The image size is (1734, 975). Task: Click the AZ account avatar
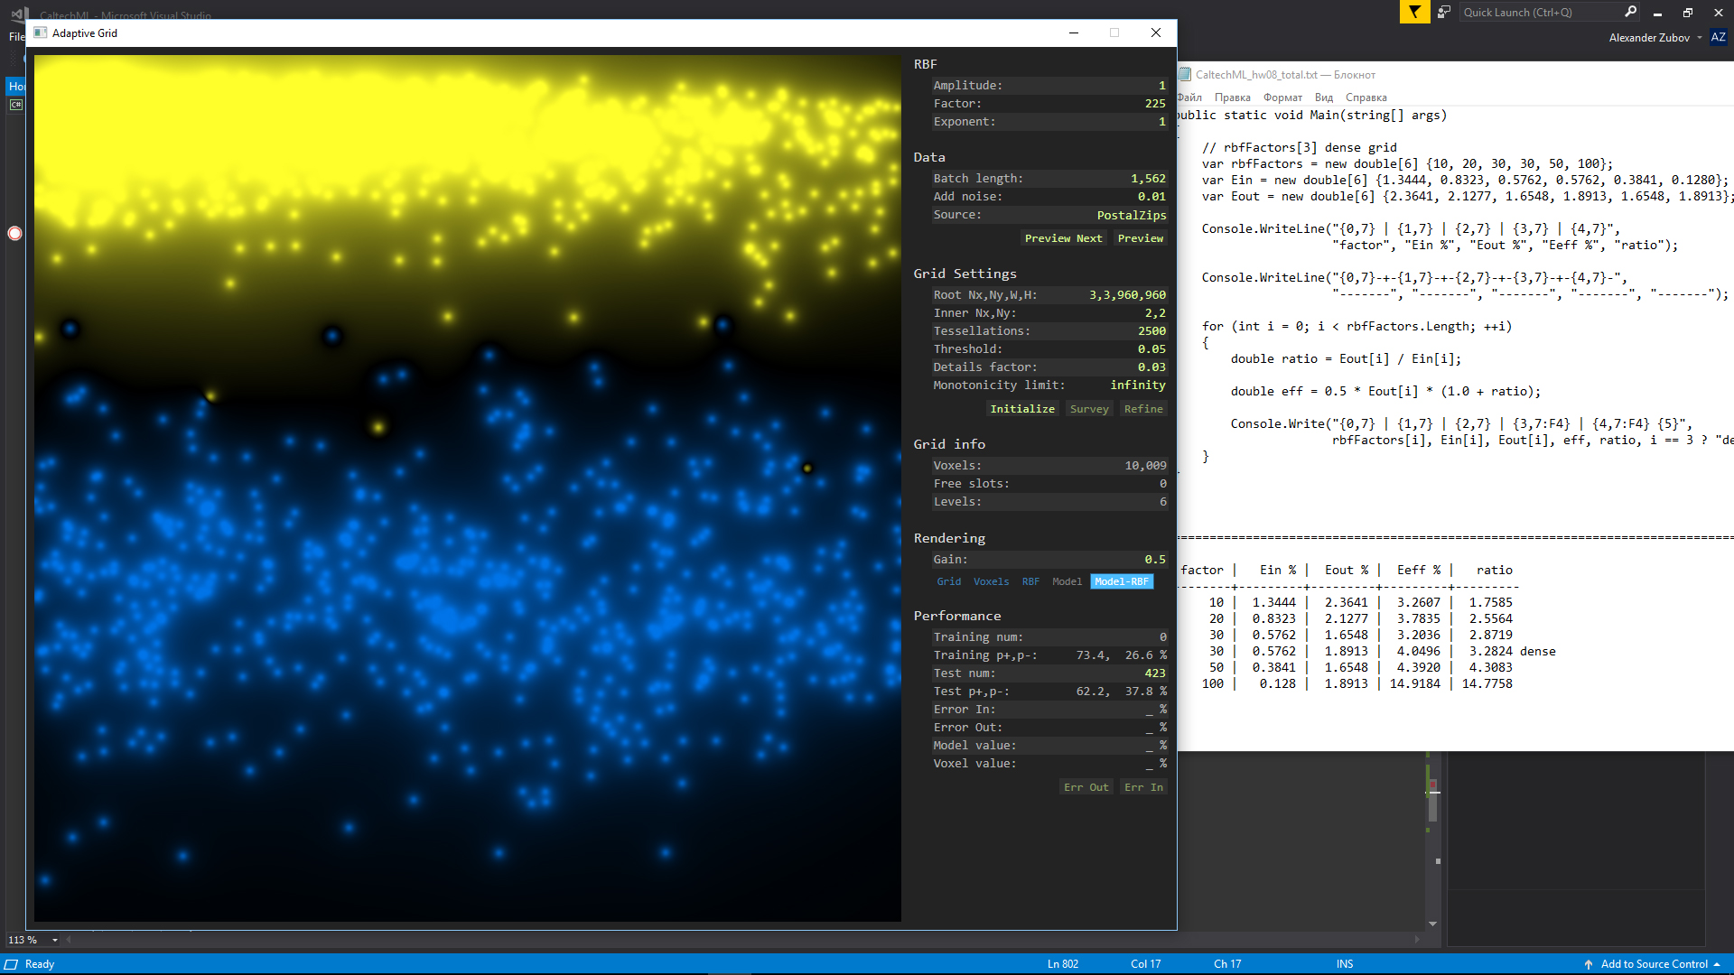[x=1718, y=37]
